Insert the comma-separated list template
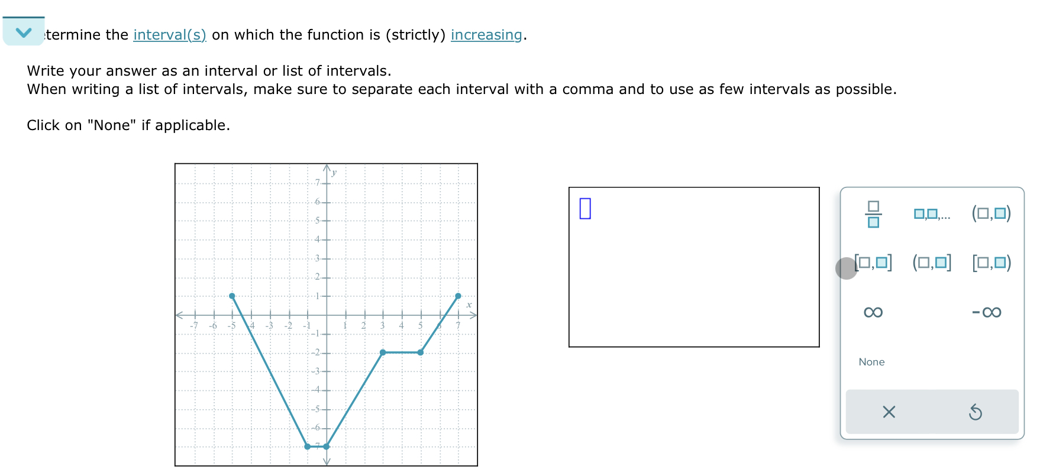The height and width of the screenshot is (476, 1056). tap(932, 215)
